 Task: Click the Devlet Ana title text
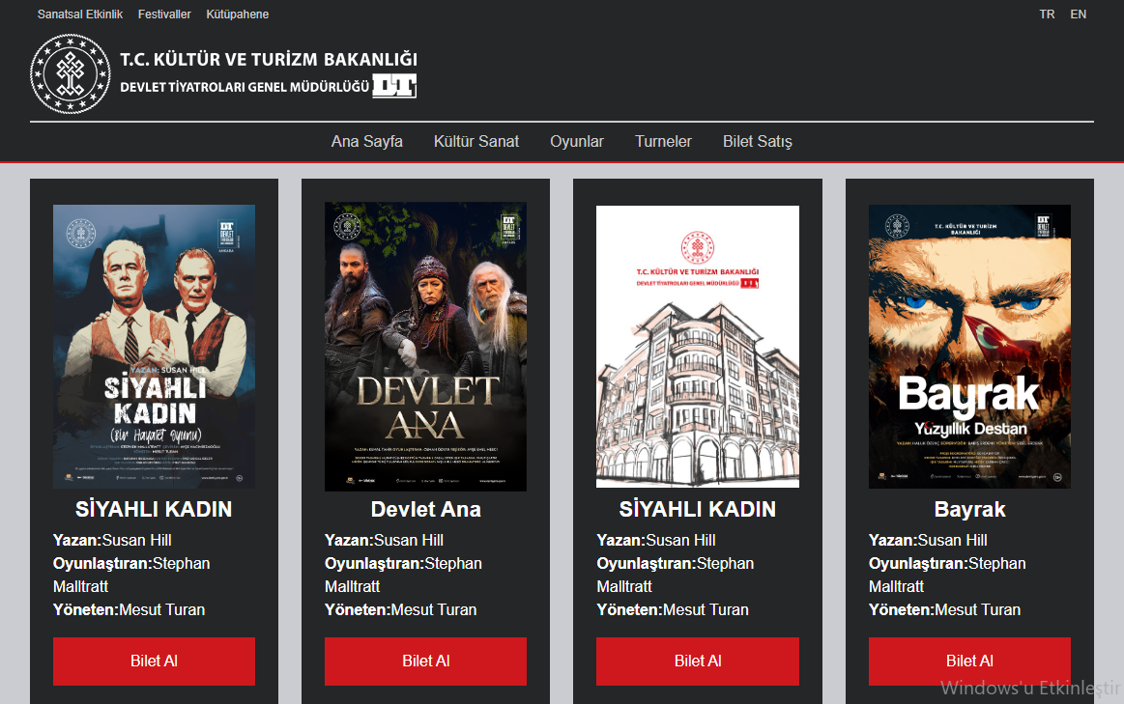click(x=425, y=509)
